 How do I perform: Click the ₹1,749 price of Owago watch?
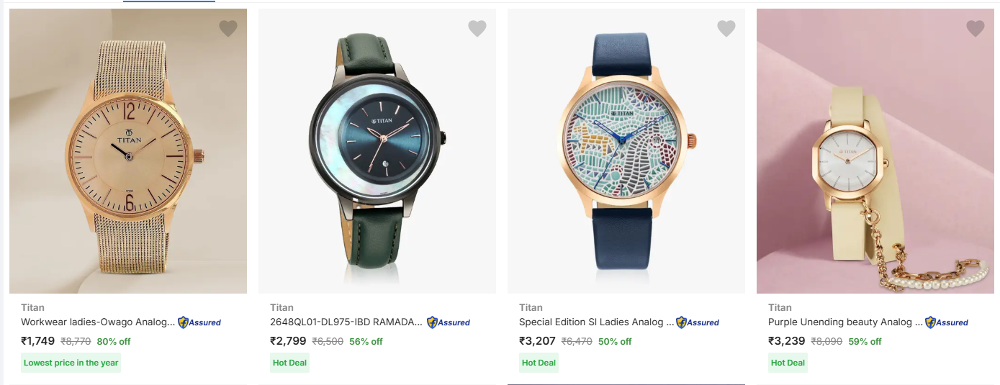pos(38,341)
